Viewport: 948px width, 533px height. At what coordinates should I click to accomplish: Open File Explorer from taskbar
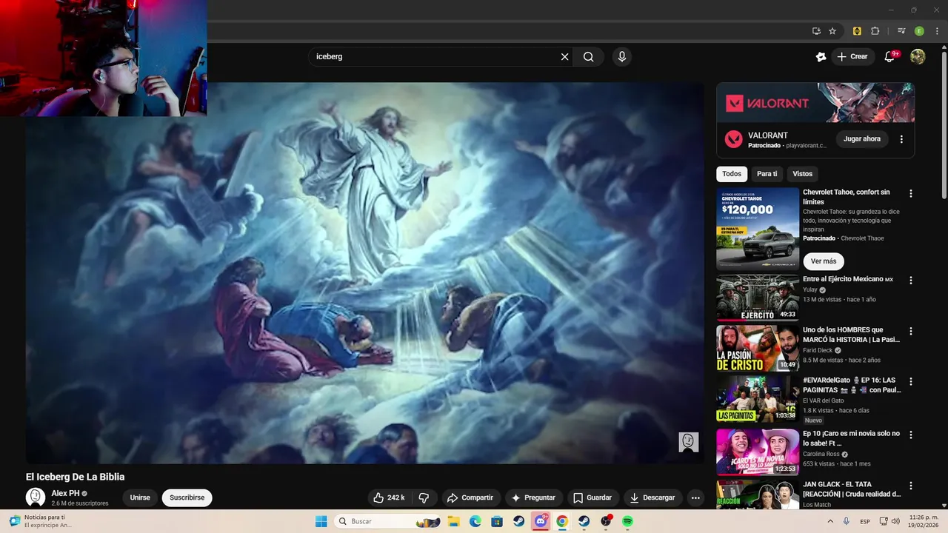pyautogui.click(x=454, y=521)
